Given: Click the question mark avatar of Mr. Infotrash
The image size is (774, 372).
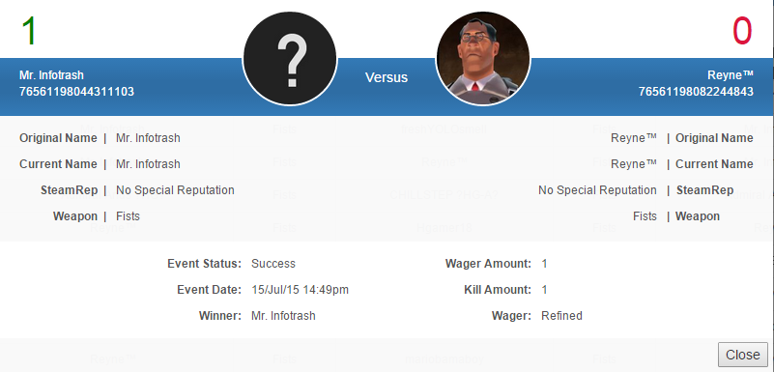Looking at the screenshot, I should [290, 59].
